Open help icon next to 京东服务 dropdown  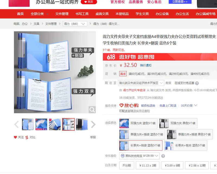pos(163,156)
